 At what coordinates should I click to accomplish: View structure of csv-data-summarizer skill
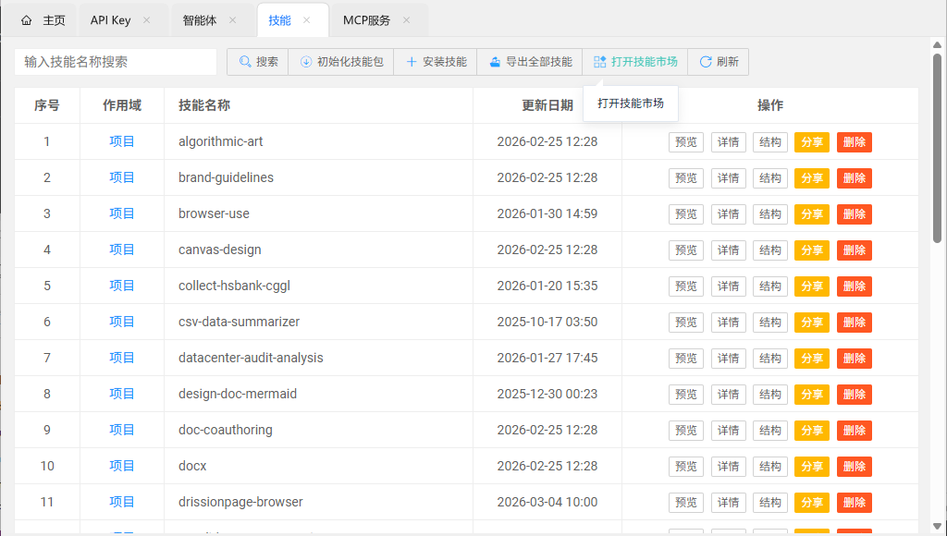coord(769,323)
